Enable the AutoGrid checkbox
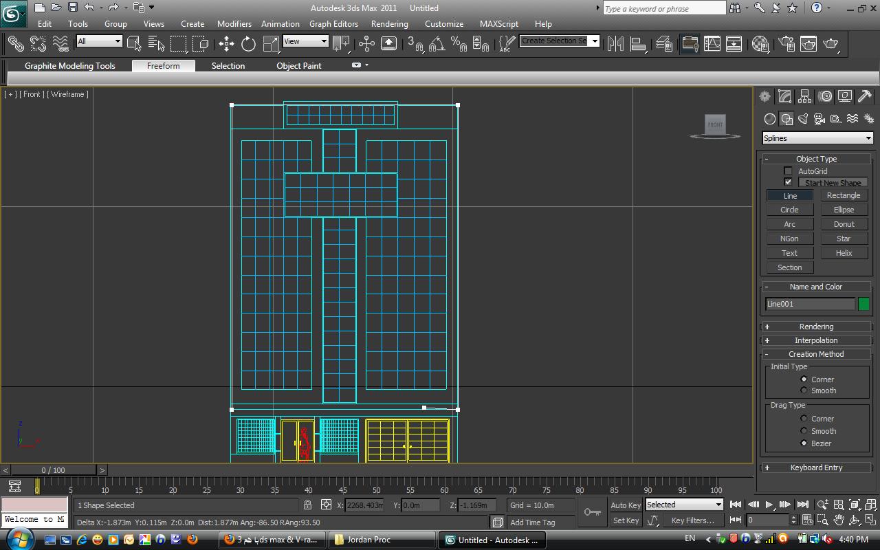880x550 pixels. [x=788, y=171]
